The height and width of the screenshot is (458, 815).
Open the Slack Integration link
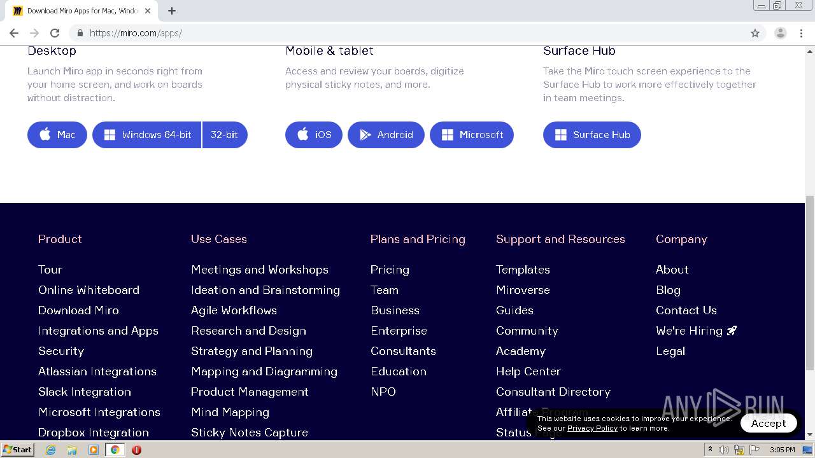click(85, 392)
